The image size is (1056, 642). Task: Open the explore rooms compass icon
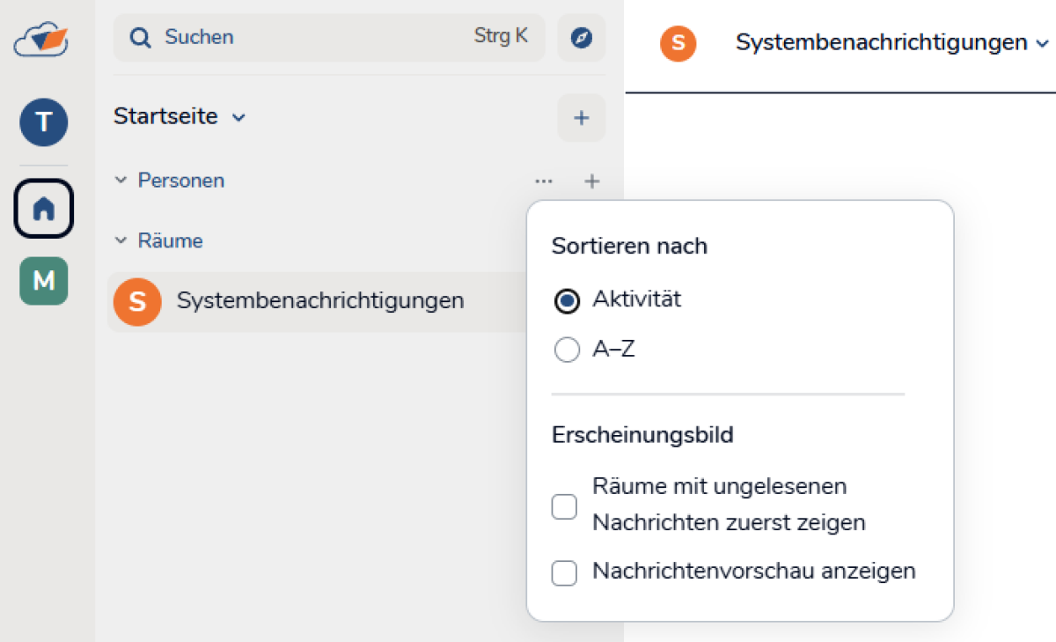(x=581, y=38)
